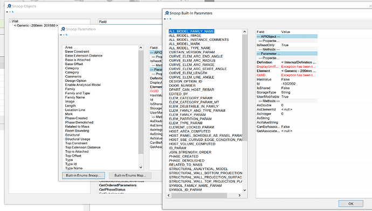Click the Snoop Parameters window title icon
Image resolution: width=372 pixels, height=211 pixels.
tap(63, 29)
